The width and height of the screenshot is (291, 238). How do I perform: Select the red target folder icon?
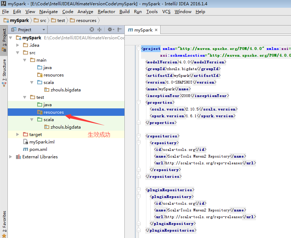[26, 134]
